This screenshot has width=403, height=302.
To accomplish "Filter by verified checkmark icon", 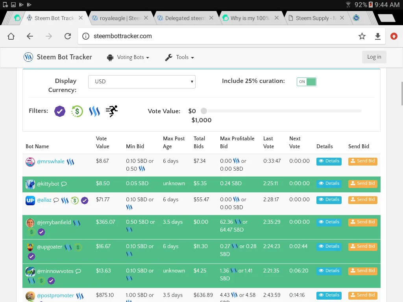I will pyautogui.click(x=60, y=111).
